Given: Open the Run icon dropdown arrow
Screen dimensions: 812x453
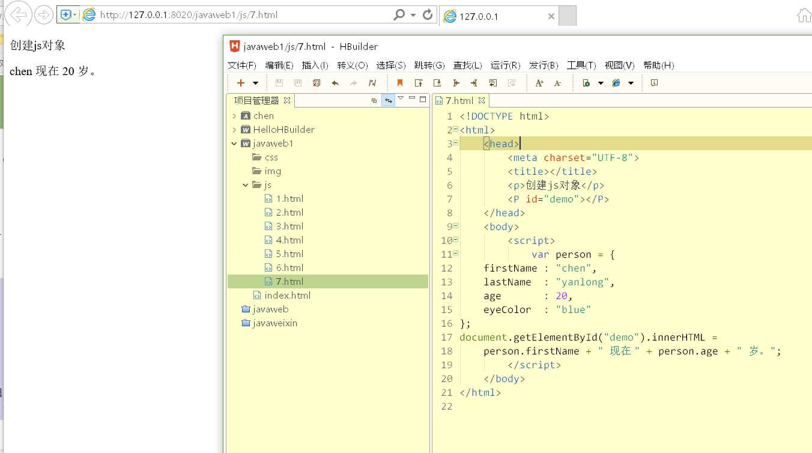Looking at the screenshot, I should pyautogui.click(x=601, y=84).
